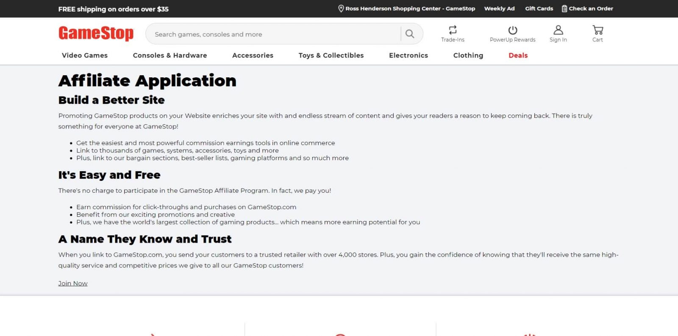Select the Clothing menu item
This screenshot has width=678, height=336.
click(x=468, y=55)
